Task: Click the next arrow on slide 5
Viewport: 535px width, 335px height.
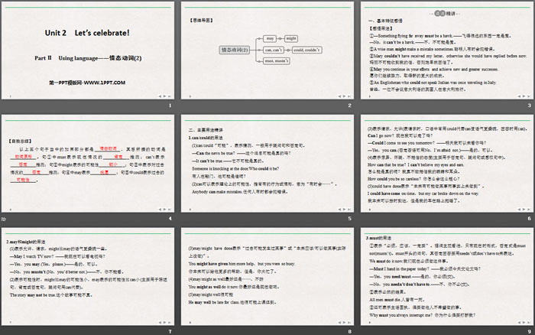Action: [x=344, y=210]
